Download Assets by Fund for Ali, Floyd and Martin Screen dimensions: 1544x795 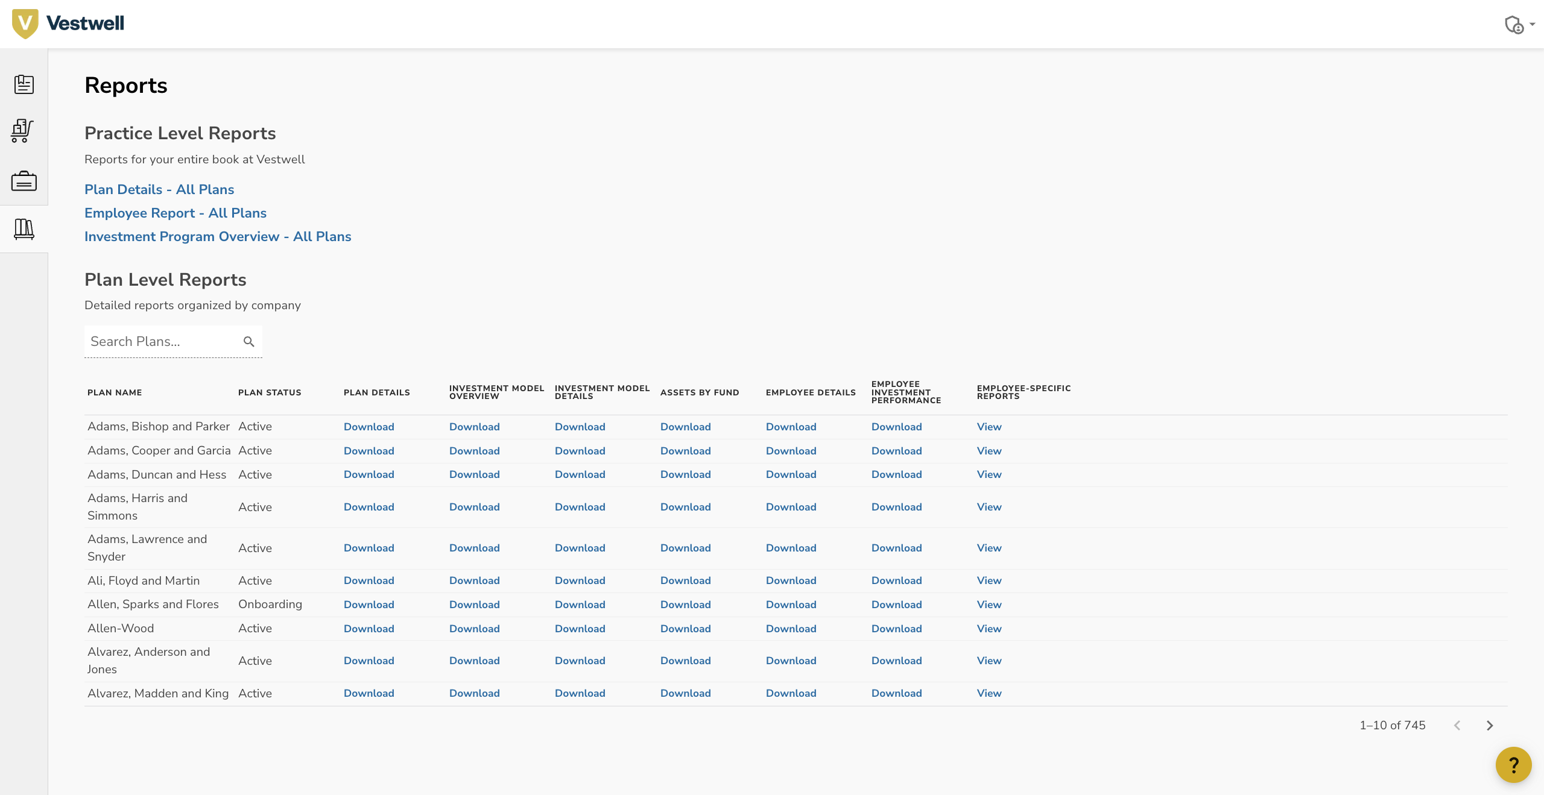[x=685, y=580]
